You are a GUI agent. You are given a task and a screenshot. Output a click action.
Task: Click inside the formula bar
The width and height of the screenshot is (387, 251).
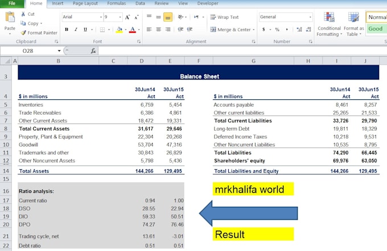[x=242, y=51]
